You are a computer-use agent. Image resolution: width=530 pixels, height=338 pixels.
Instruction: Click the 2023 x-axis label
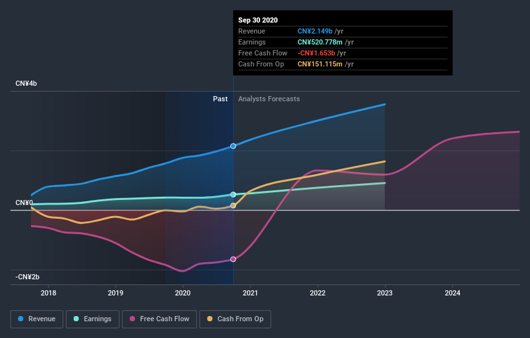tap(385, 293)
